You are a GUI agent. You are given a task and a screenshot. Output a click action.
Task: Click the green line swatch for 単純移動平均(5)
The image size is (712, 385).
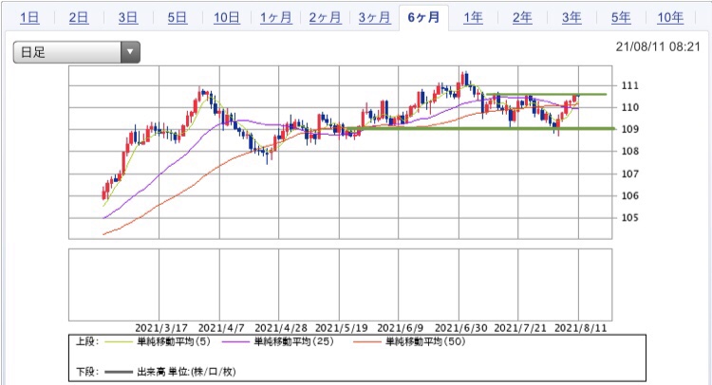point(118,342)
